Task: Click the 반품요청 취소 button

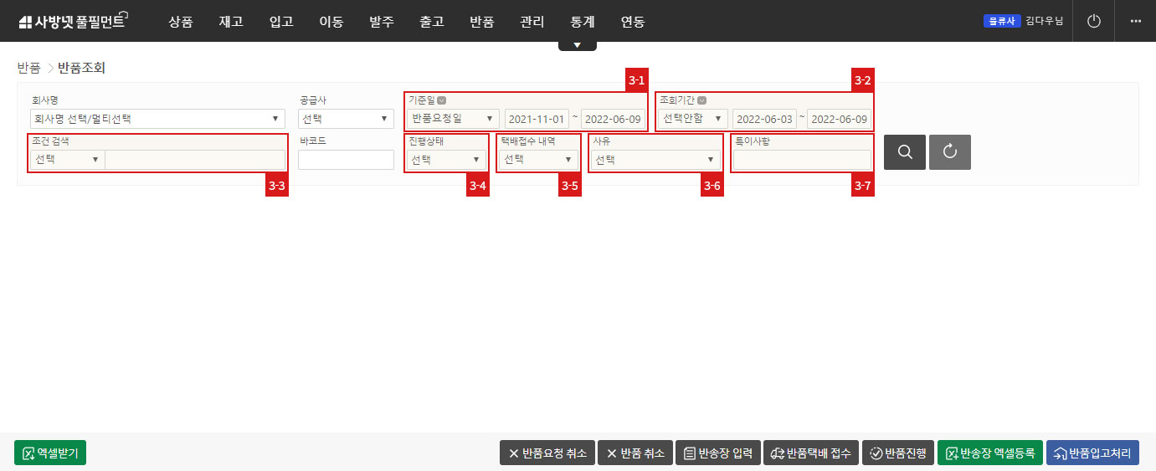Action: pyautogui.click(x=547, y=453)
